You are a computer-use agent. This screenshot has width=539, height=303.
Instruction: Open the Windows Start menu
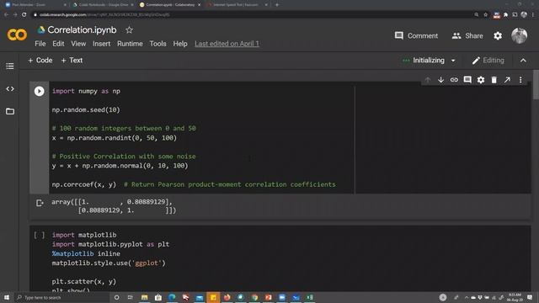click(x=7, y=297)
